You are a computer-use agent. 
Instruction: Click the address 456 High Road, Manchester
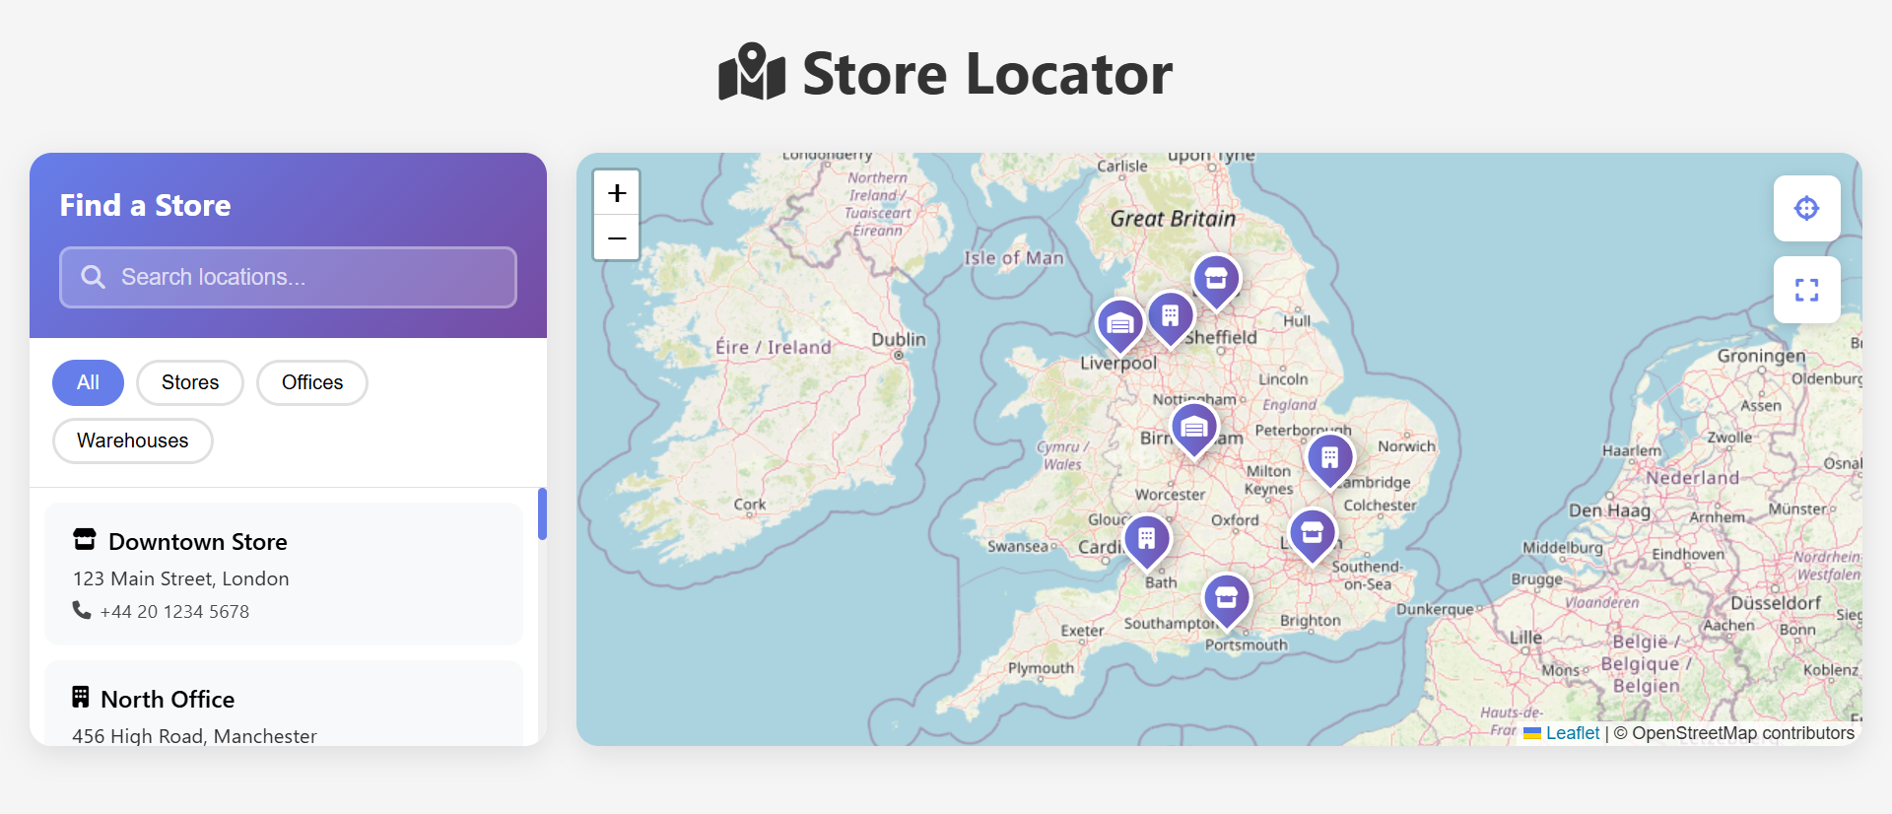click(194, 736)
